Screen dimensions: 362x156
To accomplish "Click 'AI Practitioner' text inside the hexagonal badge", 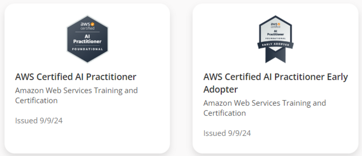I will click(87, 39).
